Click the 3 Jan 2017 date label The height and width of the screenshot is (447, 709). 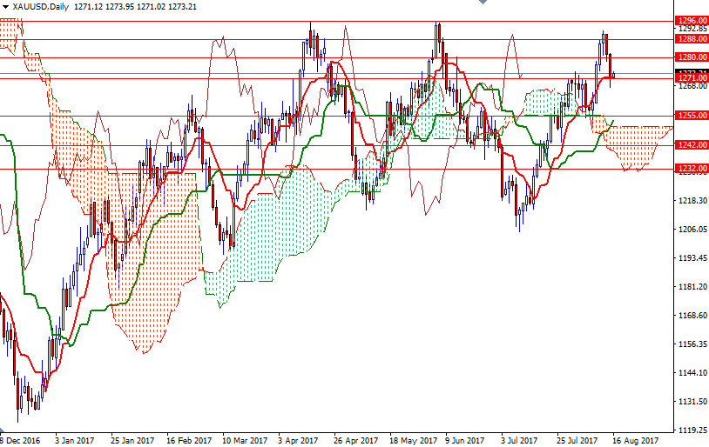tap(76, 440)
